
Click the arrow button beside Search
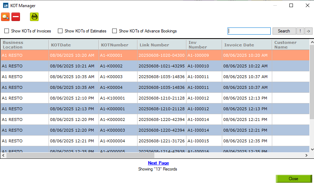(x=308, y=31)
